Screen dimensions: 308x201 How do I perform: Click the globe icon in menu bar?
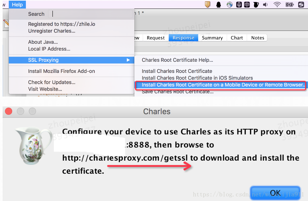coord(229,5)
